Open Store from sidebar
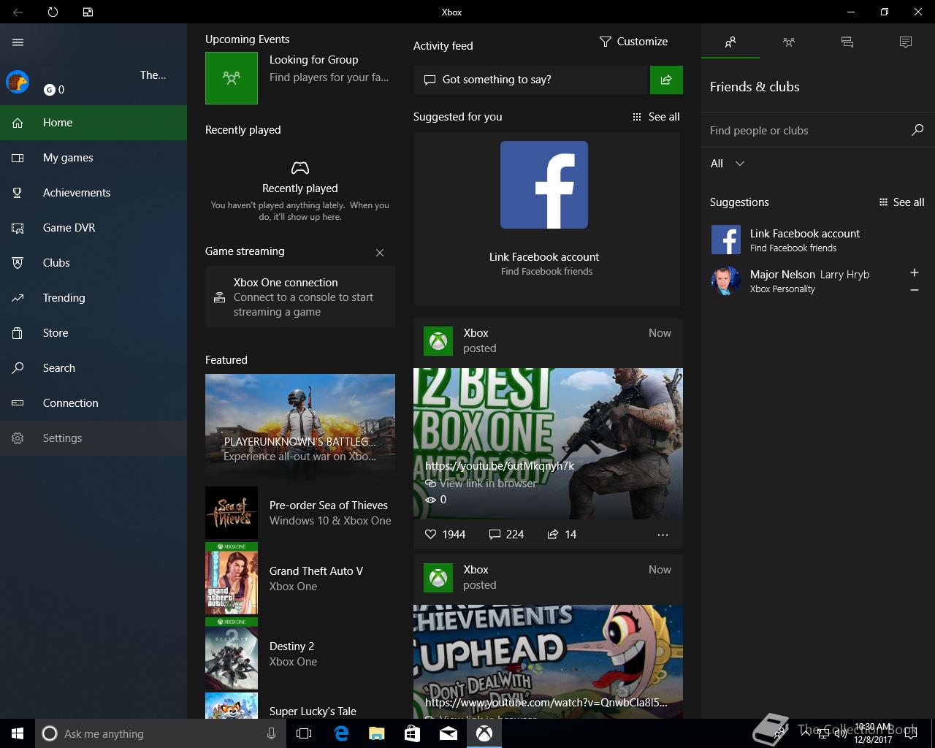This screenshot has width=935, height=748. [x=93, y=333]
